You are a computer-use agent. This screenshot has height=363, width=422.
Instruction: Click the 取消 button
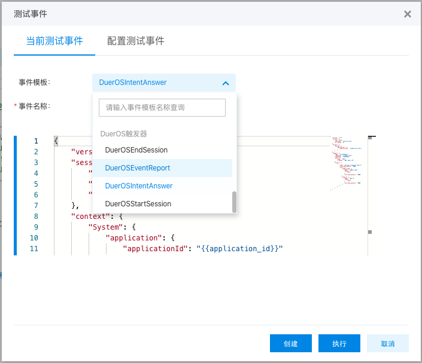tap(387, 343)
